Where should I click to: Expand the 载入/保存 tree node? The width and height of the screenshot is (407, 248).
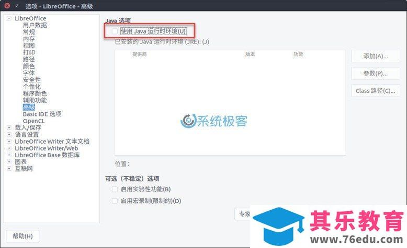click(9, 127)
